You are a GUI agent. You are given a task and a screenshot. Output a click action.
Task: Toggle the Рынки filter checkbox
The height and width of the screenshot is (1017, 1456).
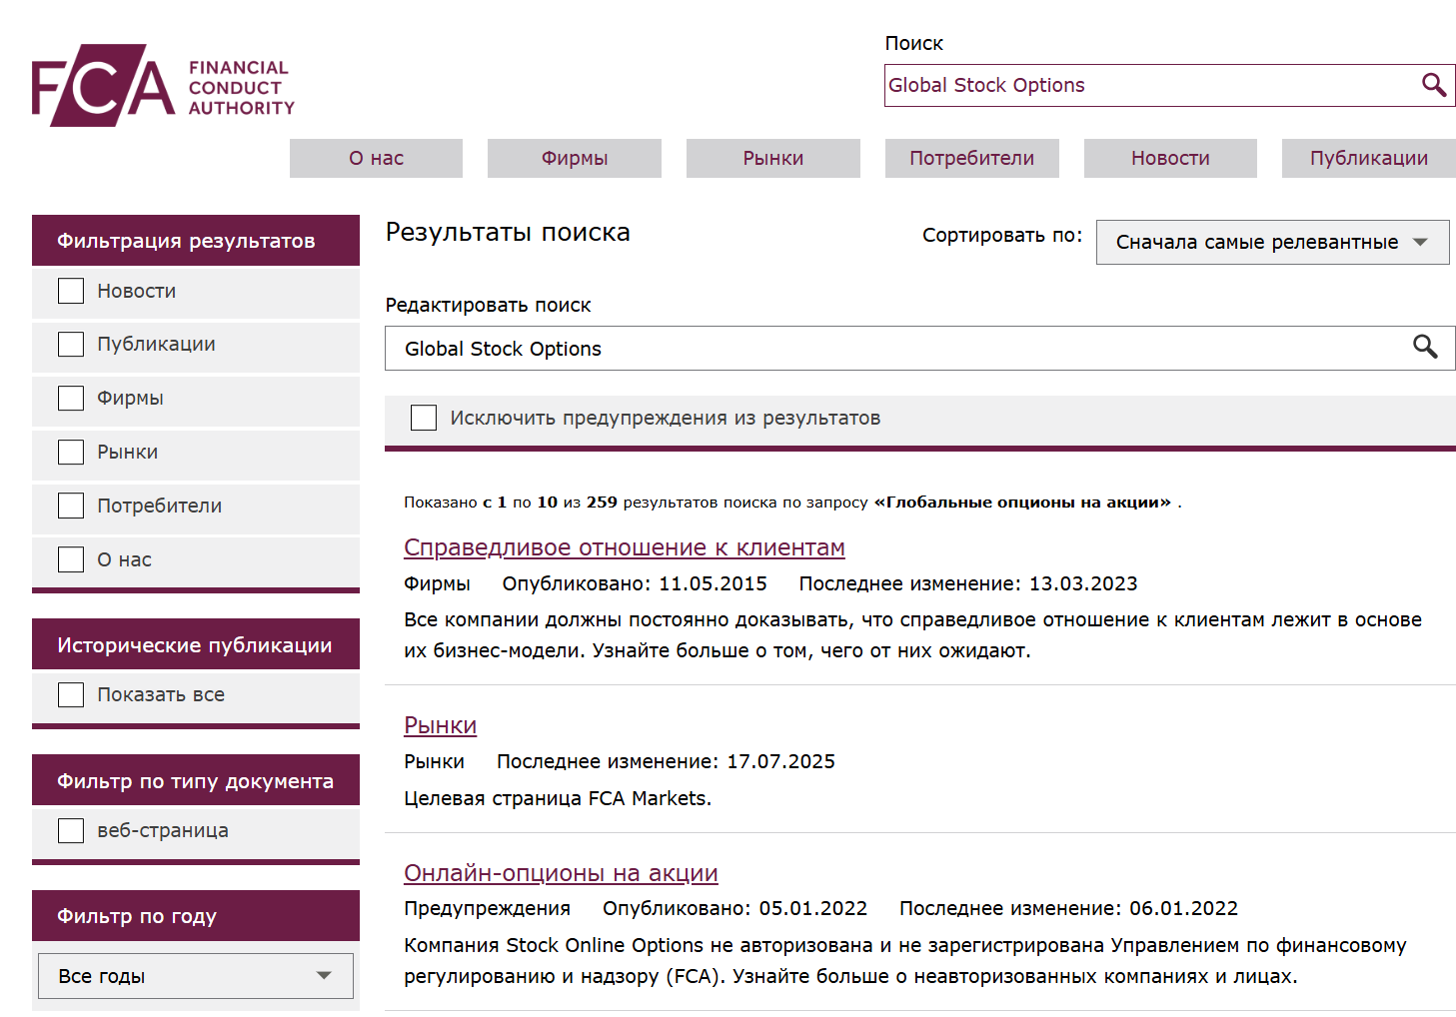coord(71,453)
